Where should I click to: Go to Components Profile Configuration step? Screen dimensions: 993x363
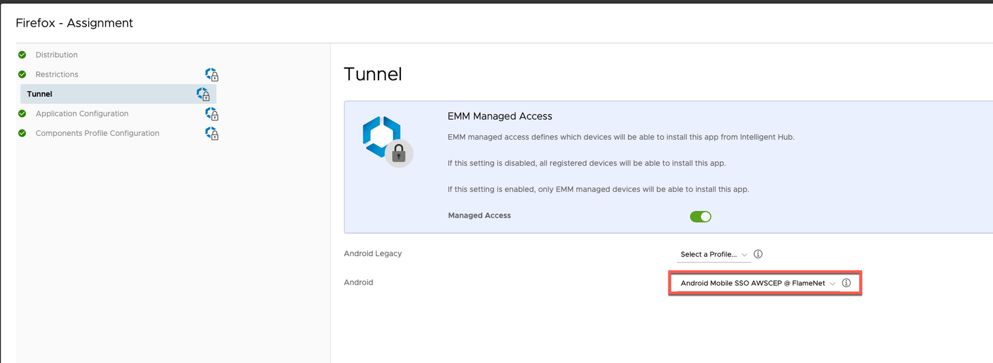97,133
